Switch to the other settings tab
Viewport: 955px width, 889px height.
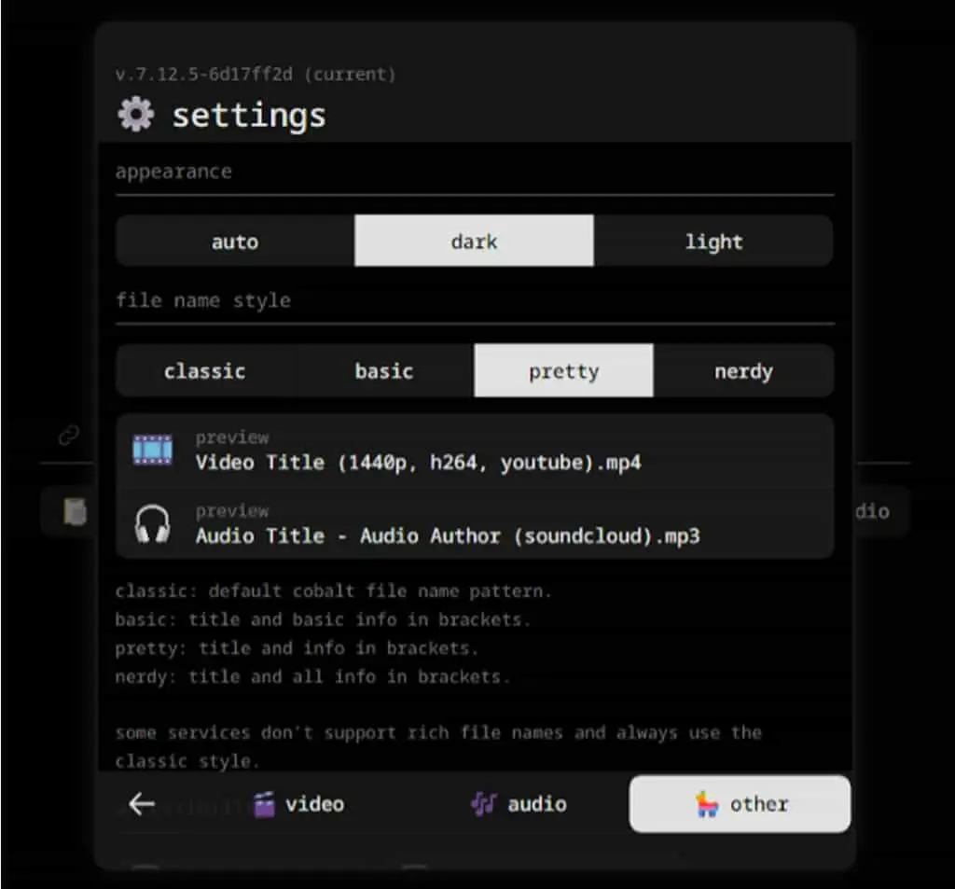pyautogui.click(x=740, y=804)
